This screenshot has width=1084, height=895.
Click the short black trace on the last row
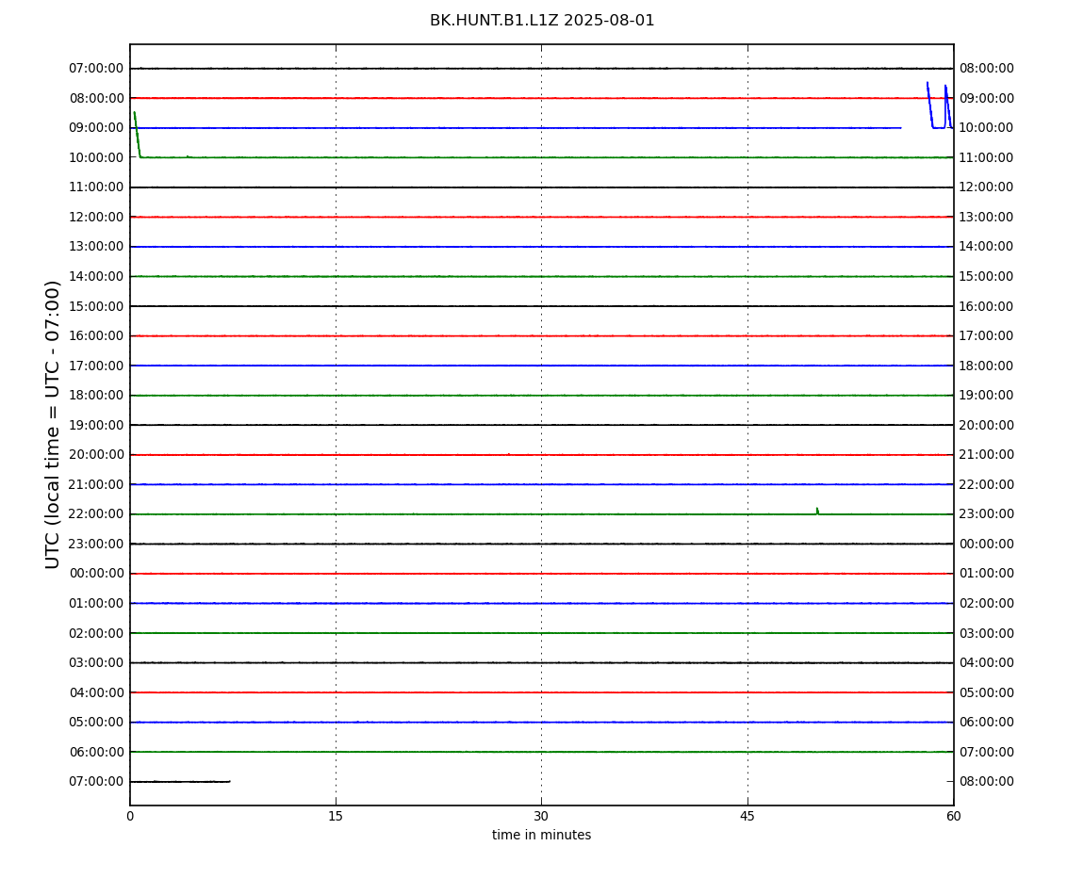point(180,782)
